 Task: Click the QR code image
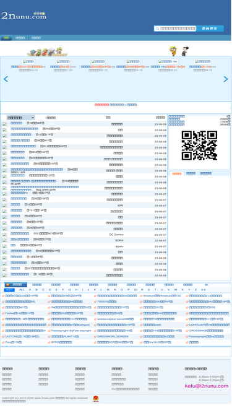[x=199, y=145]
